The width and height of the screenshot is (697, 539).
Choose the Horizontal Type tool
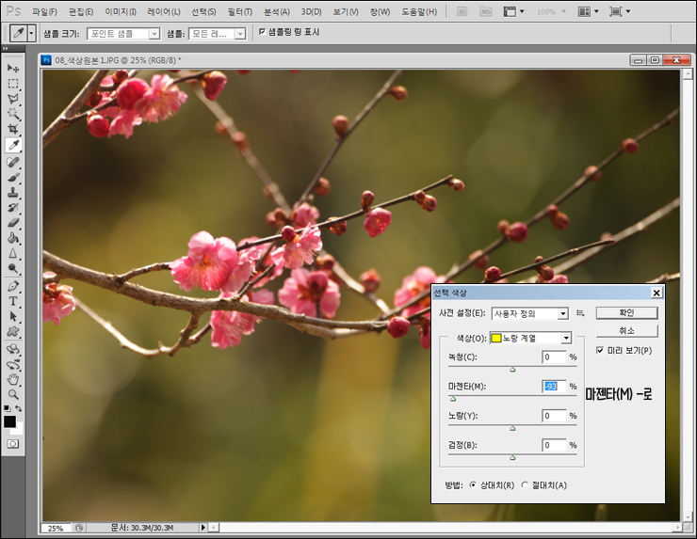coord(13,301)
